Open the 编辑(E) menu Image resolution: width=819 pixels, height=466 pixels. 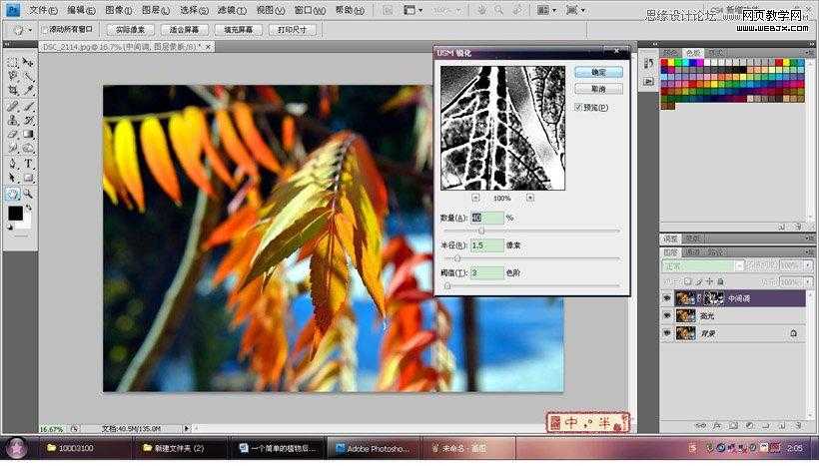[81, 10]
